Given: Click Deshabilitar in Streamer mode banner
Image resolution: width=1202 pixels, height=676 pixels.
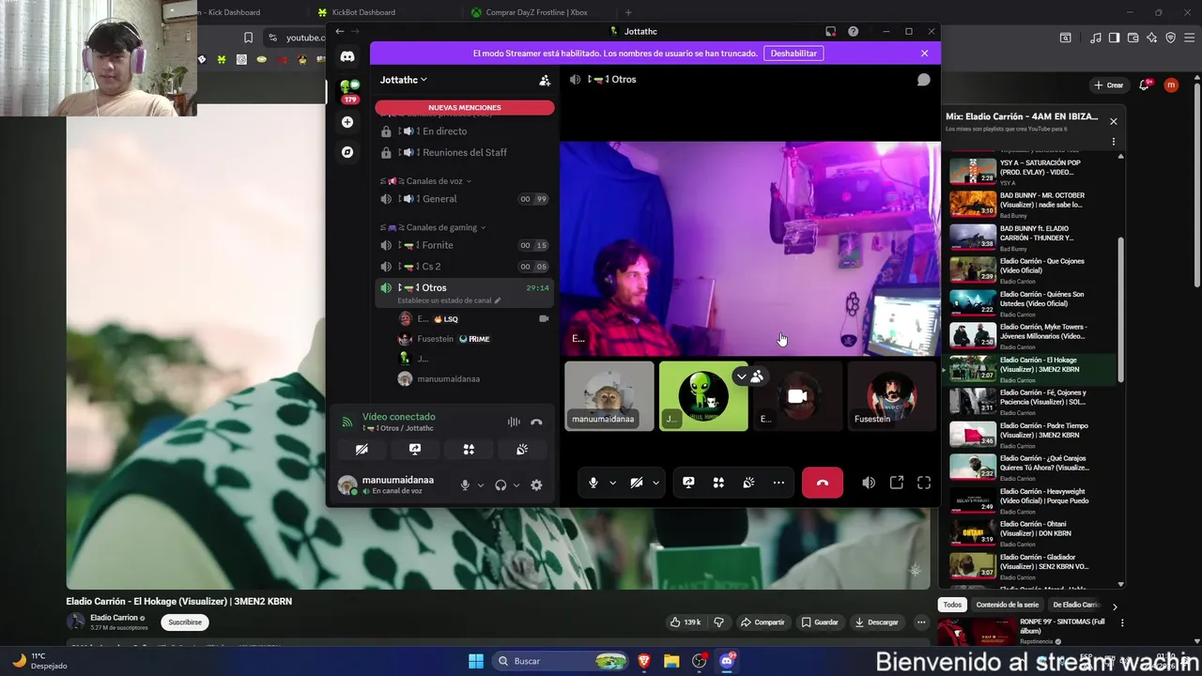Looking at the screenshot, I should [794, 54].
